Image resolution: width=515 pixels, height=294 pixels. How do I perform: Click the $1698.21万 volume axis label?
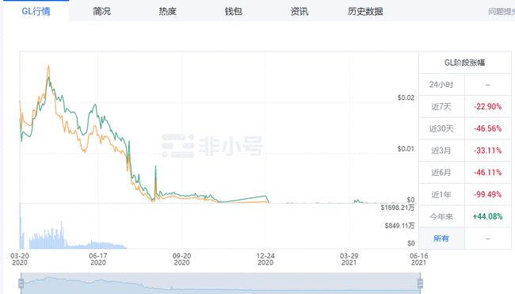point(398,208)
